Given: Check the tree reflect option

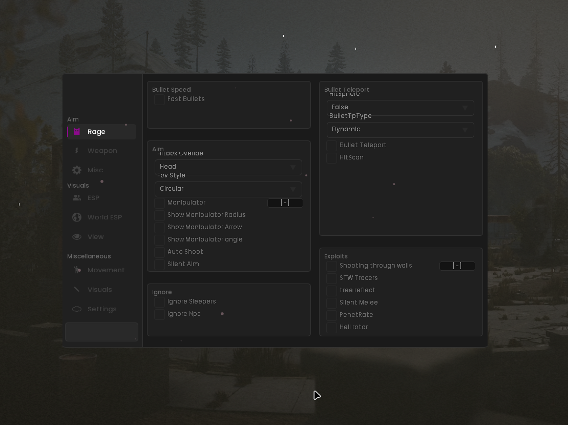Looking at the screenshot, I should tap(331, 291).
